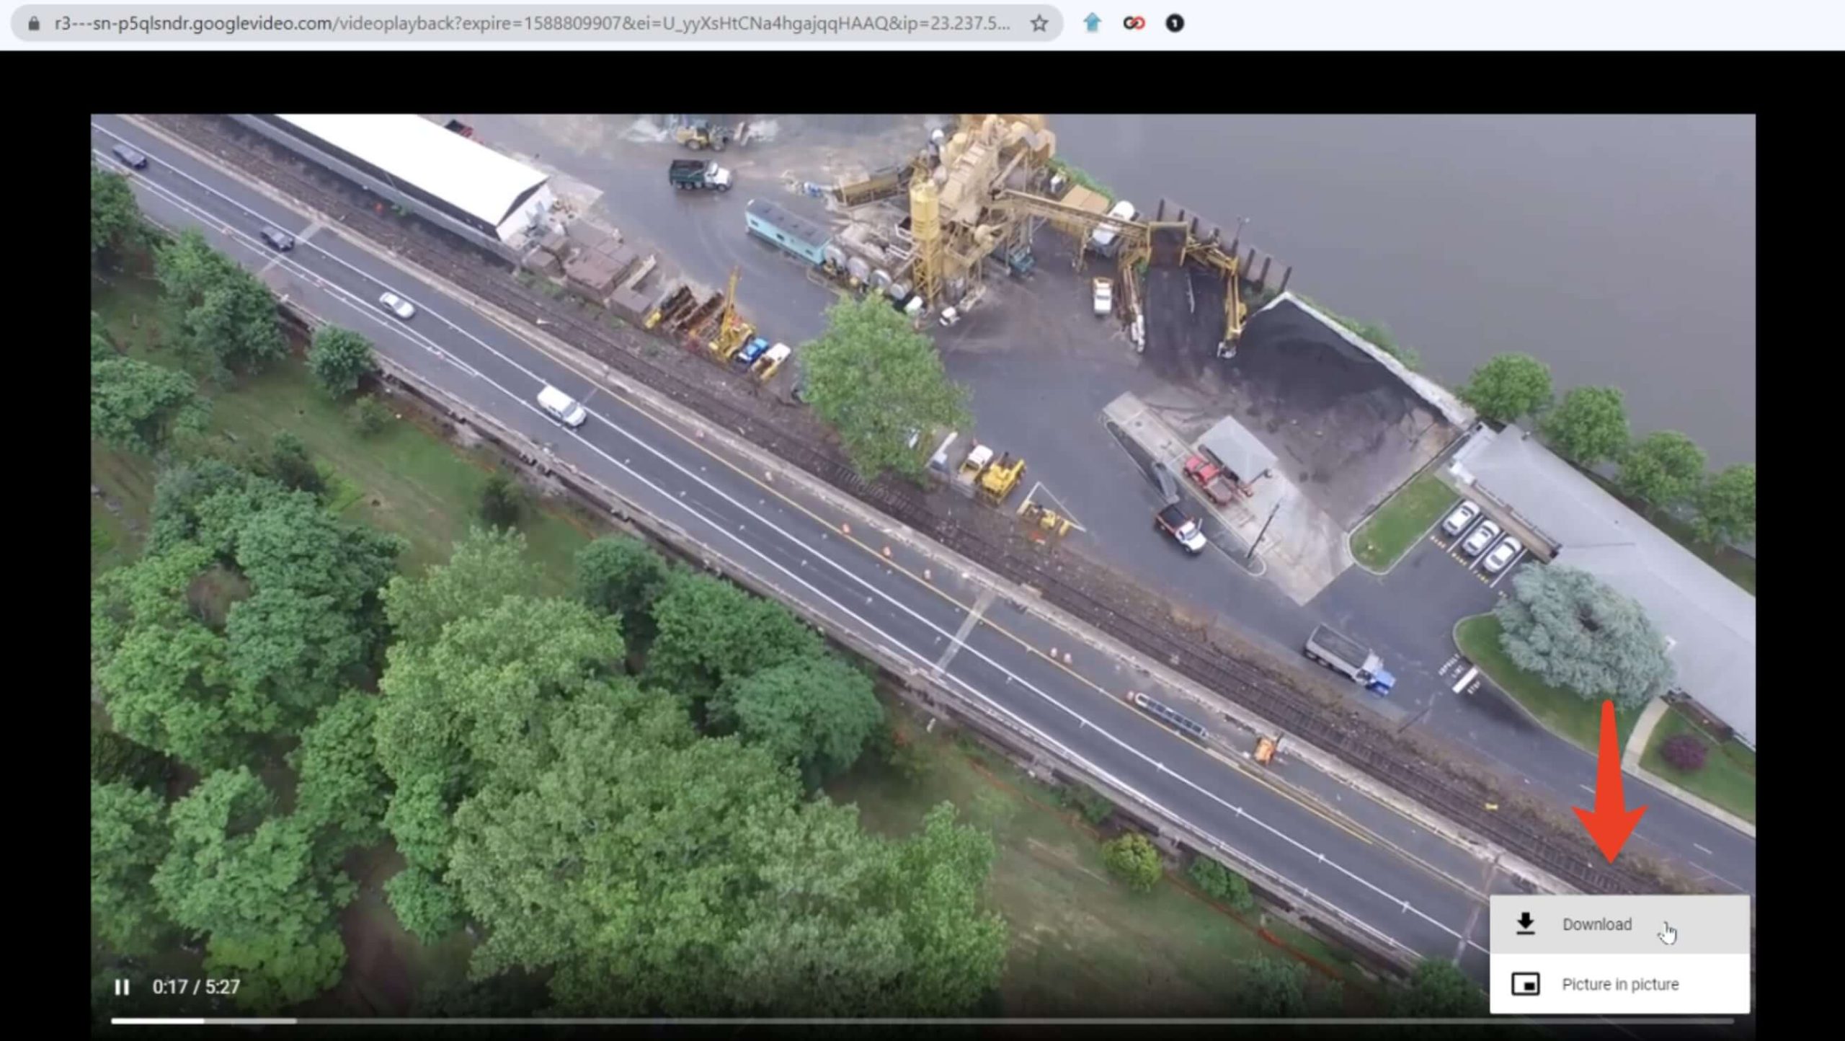Bookmark this page with the star icon

(1039, 24)
